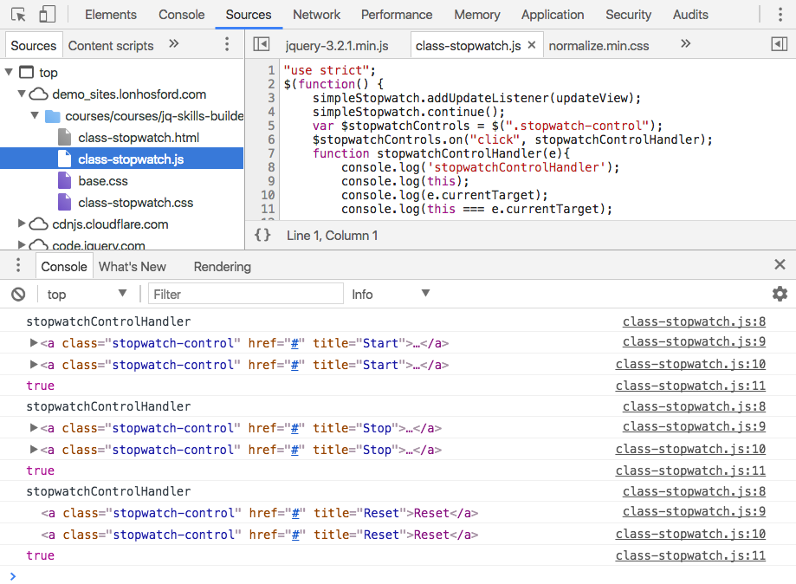Switch drawer to Rendering tab
Image resolution: width=796 pixels, height=584 pixels.
pyautogui.click(x=223, y=266)
